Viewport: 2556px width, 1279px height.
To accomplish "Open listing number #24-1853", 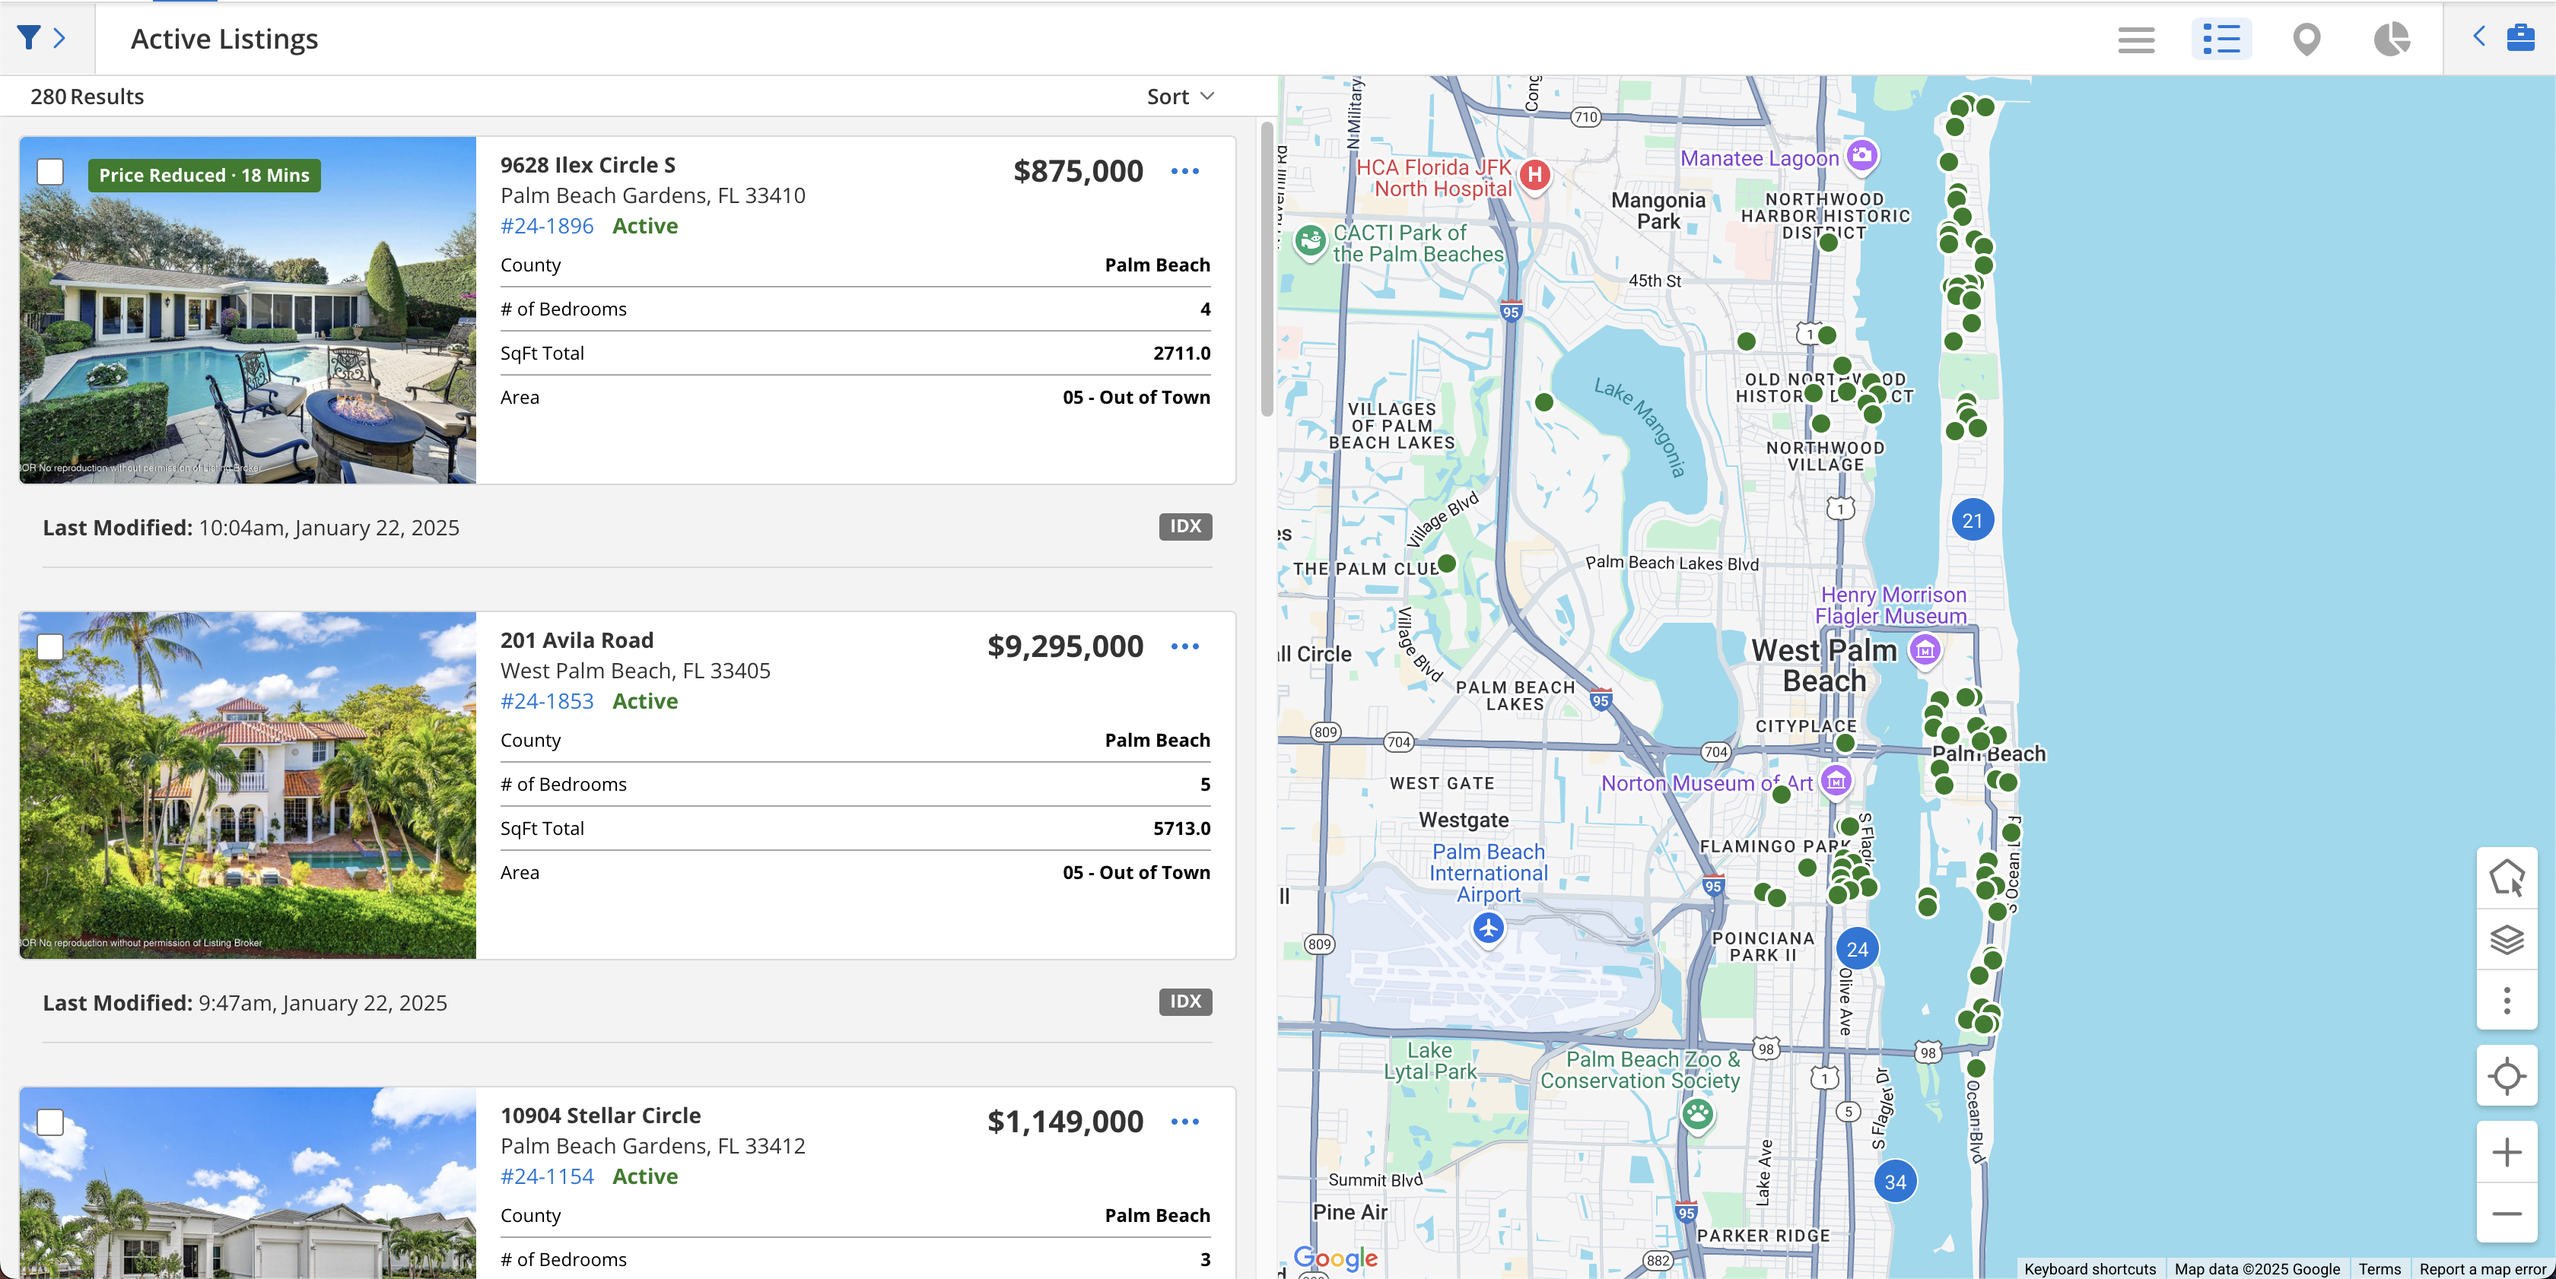I will click(x=547, y=701).
